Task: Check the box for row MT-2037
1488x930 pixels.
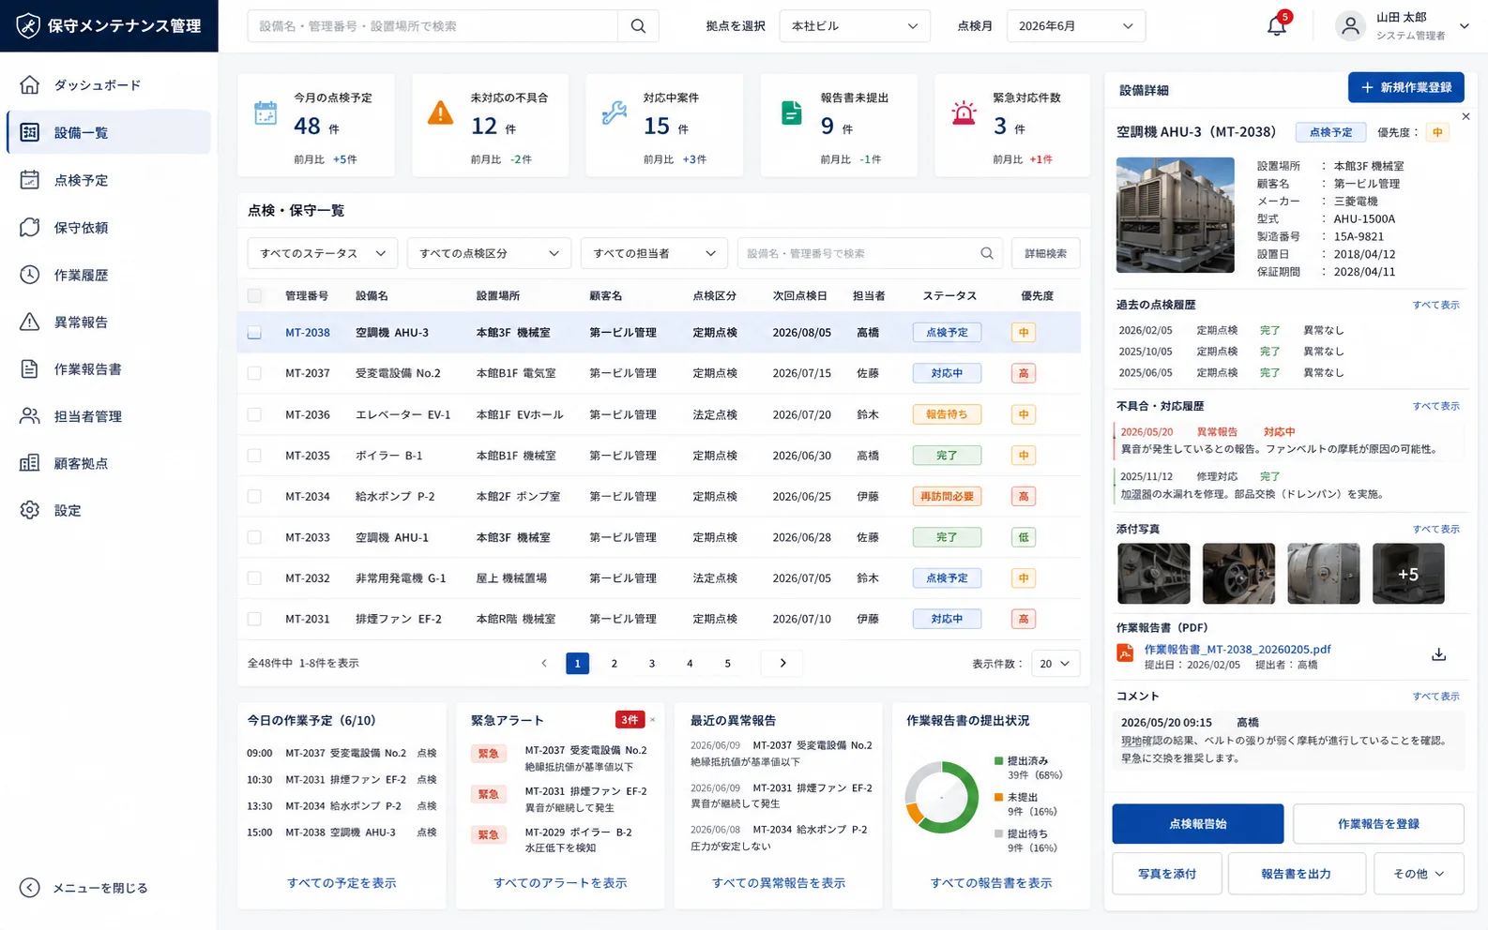Action: pos(254,373)
